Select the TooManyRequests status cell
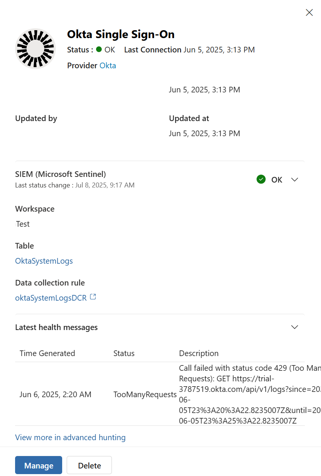 click(x=145, y=395)
